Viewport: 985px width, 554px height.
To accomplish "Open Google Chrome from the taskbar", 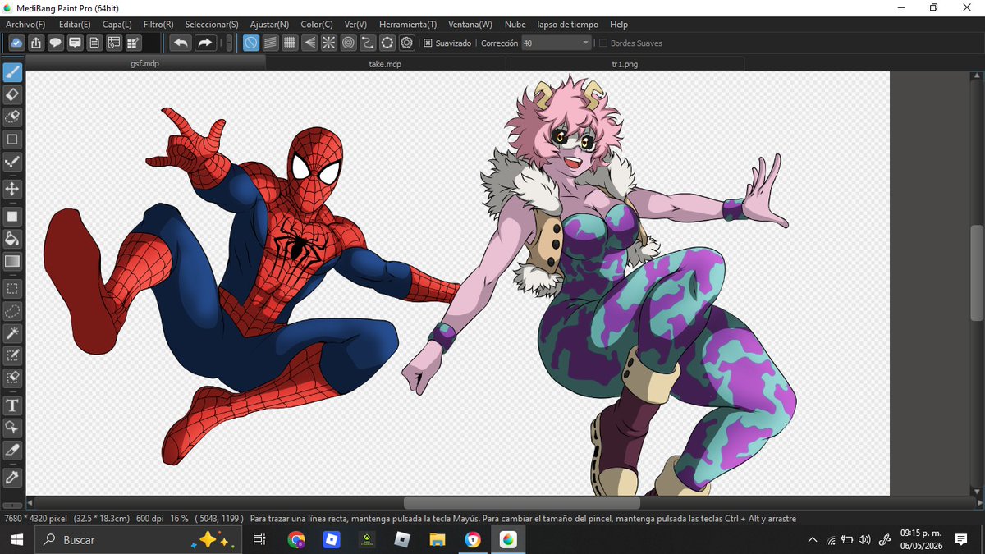I will click(x=296, y=539).
